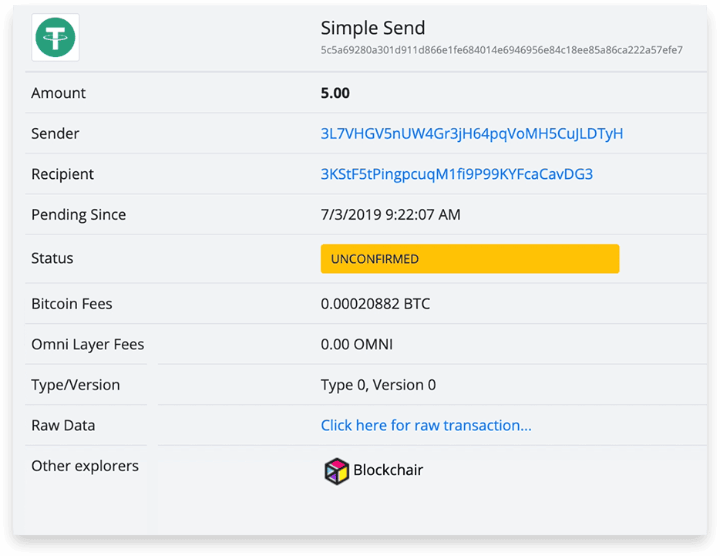Click the Raw Data row label
The width and height of the screenshot is (720, 556).
[x=63, y=426]
